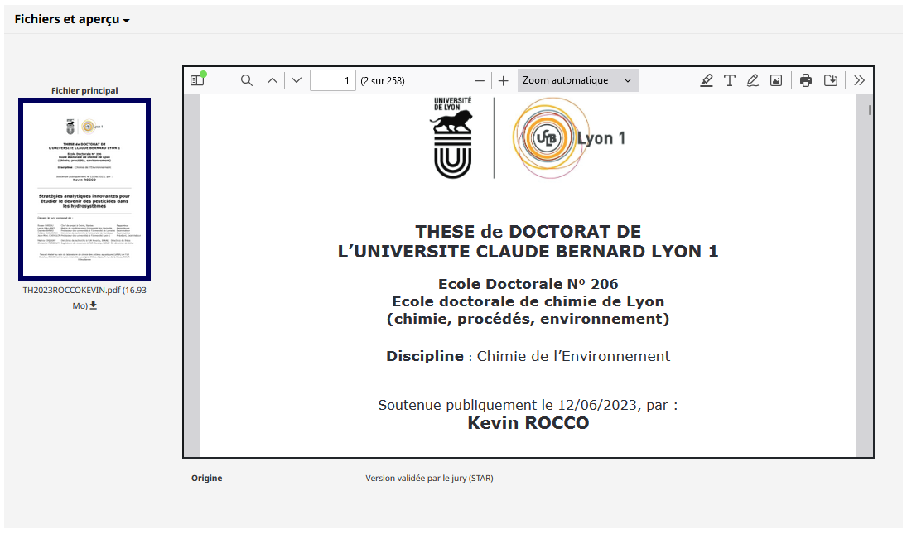Zoom in with the plus button
907x534 pixels.
click(x=504, y=81)
